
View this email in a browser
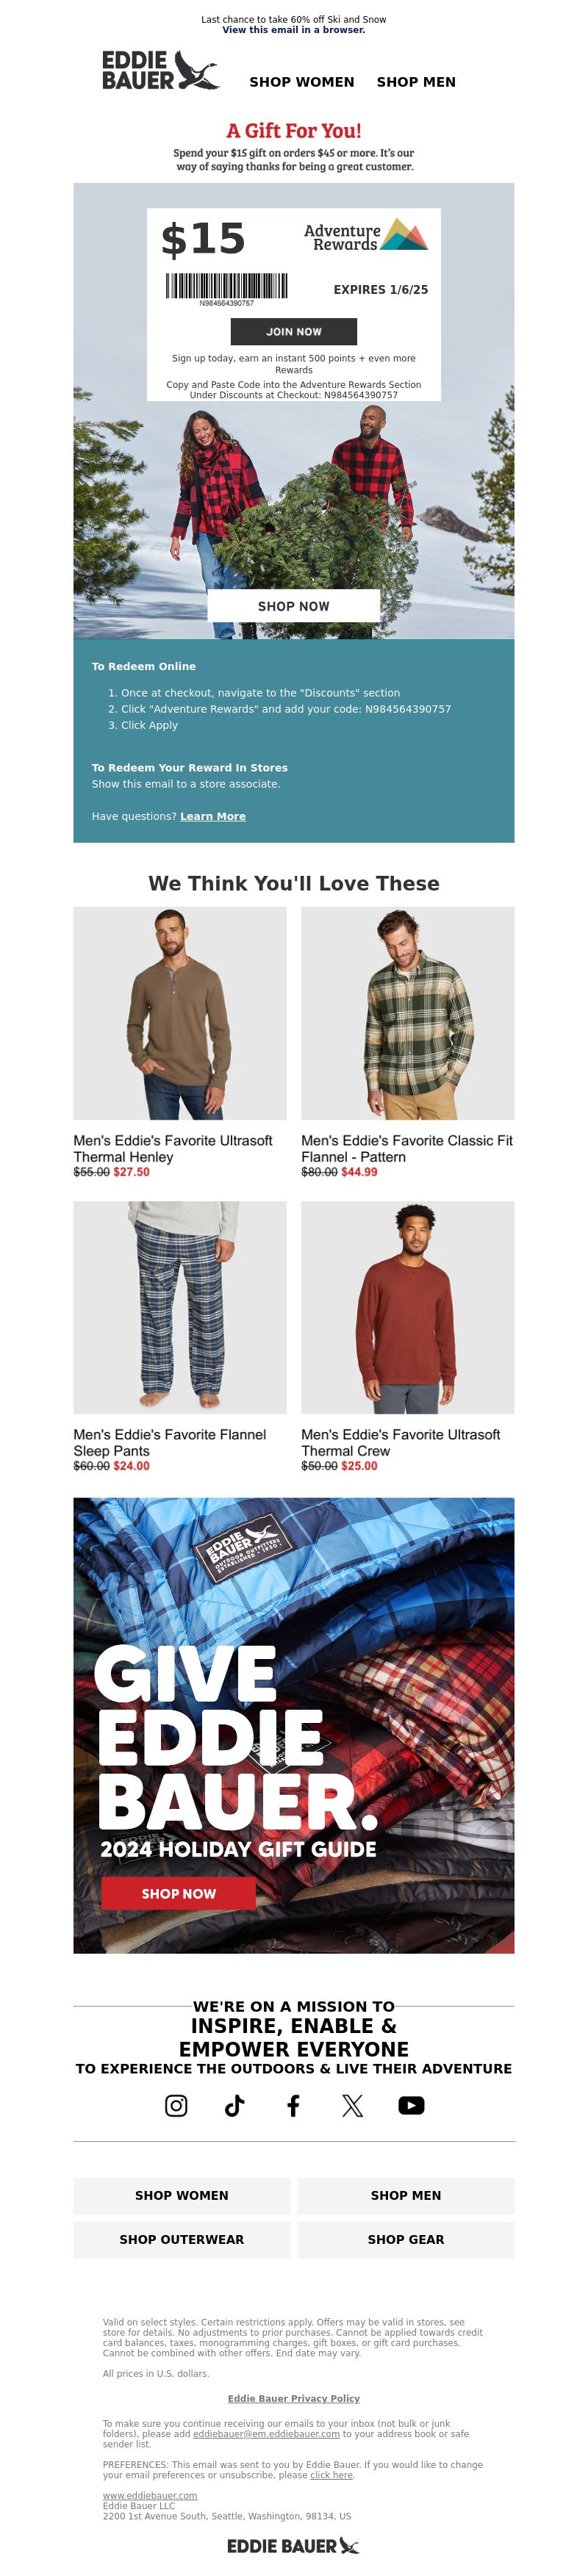294,30
